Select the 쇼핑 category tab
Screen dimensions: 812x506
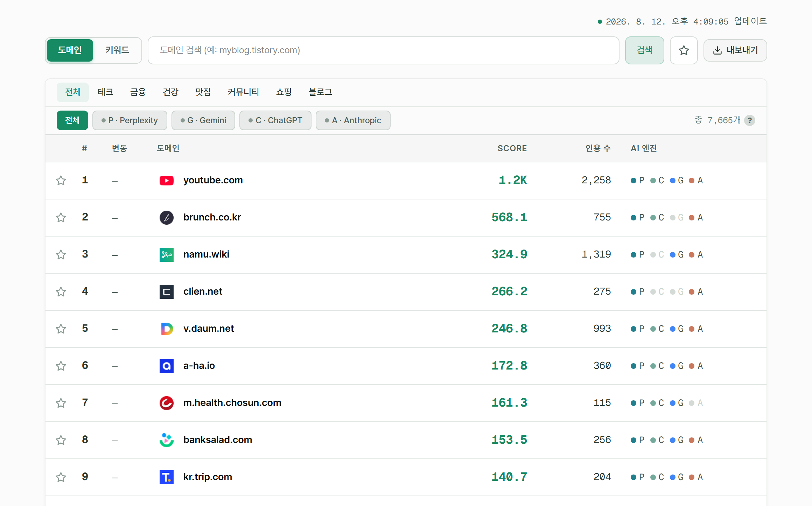[284, 92]
